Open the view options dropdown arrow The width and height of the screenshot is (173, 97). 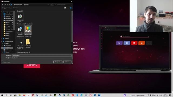pyautogui.click(x=67, y=8)
